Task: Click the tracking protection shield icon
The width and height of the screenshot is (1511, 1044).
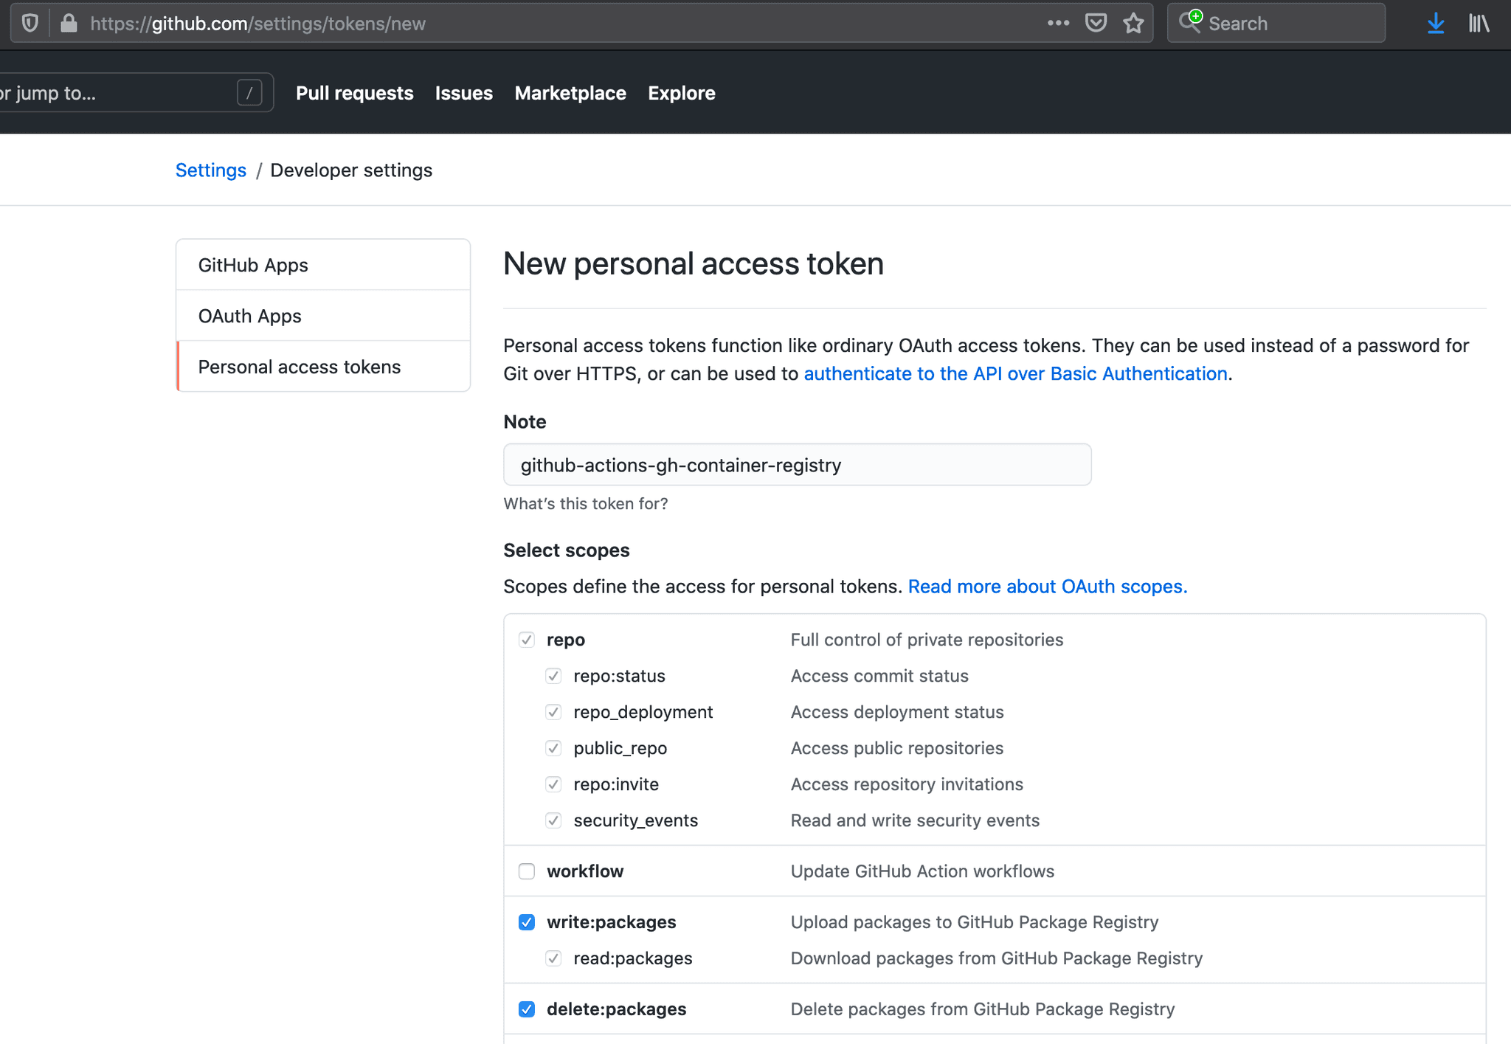Action: tap(30, 24)
